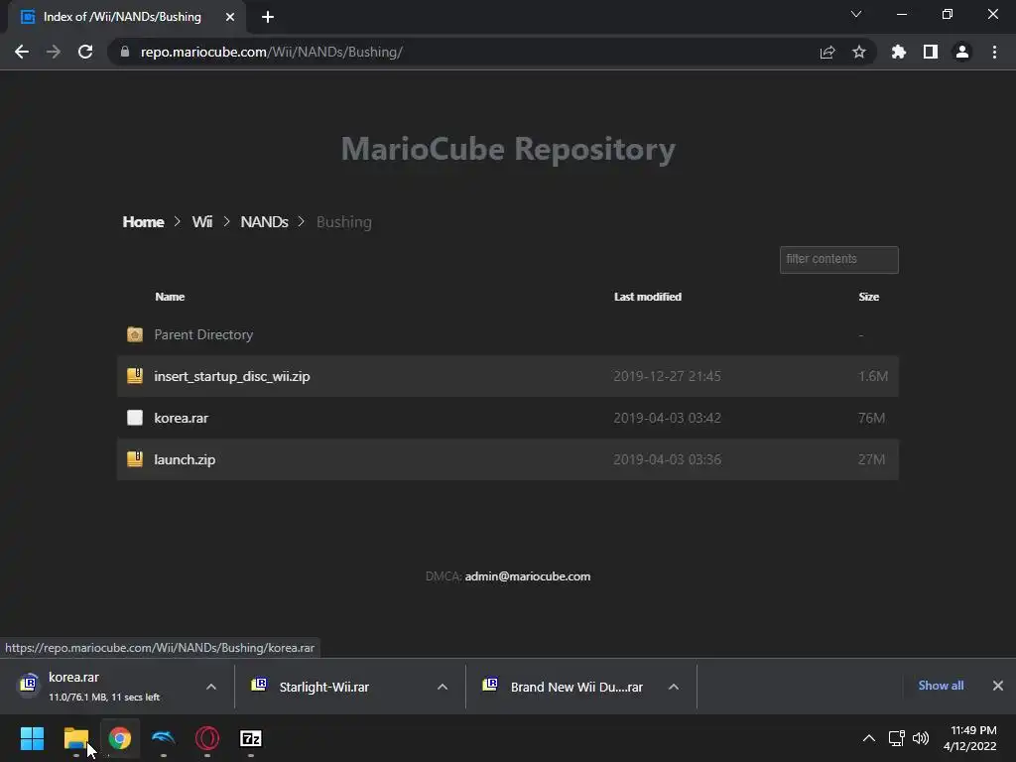Open the tab search dropdown arrow

[x=856, y=14]
